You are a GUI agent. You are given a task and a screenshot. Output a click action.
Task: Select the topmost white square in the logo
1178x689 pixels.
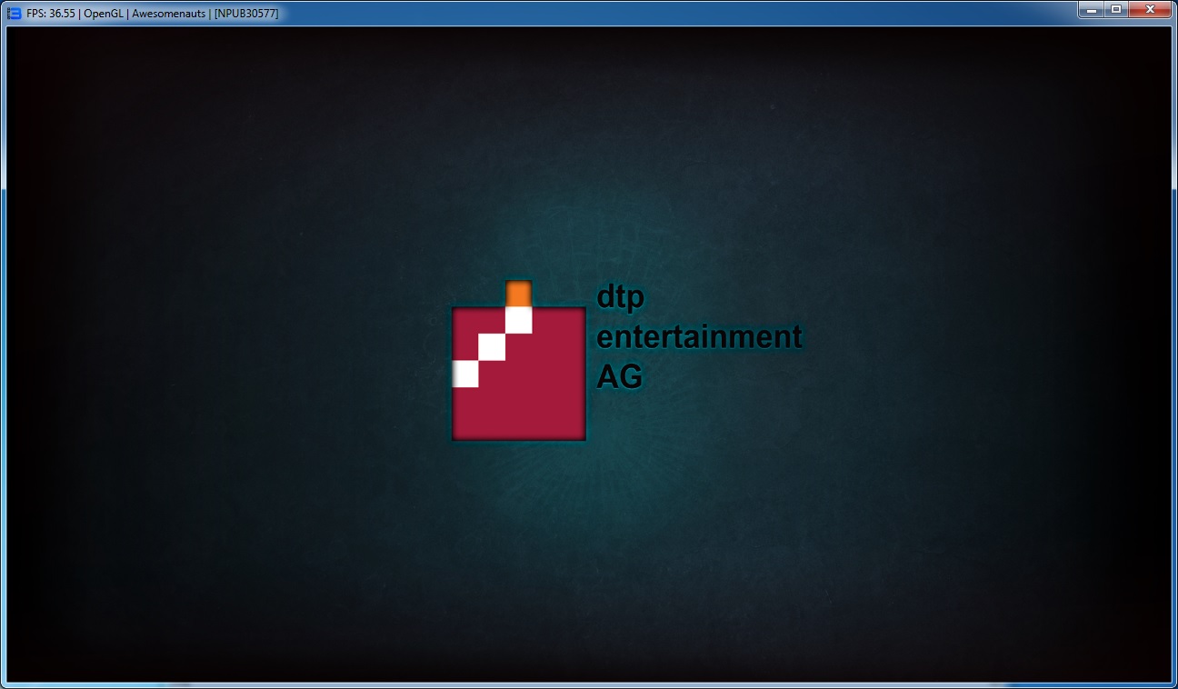coord(518,320)
